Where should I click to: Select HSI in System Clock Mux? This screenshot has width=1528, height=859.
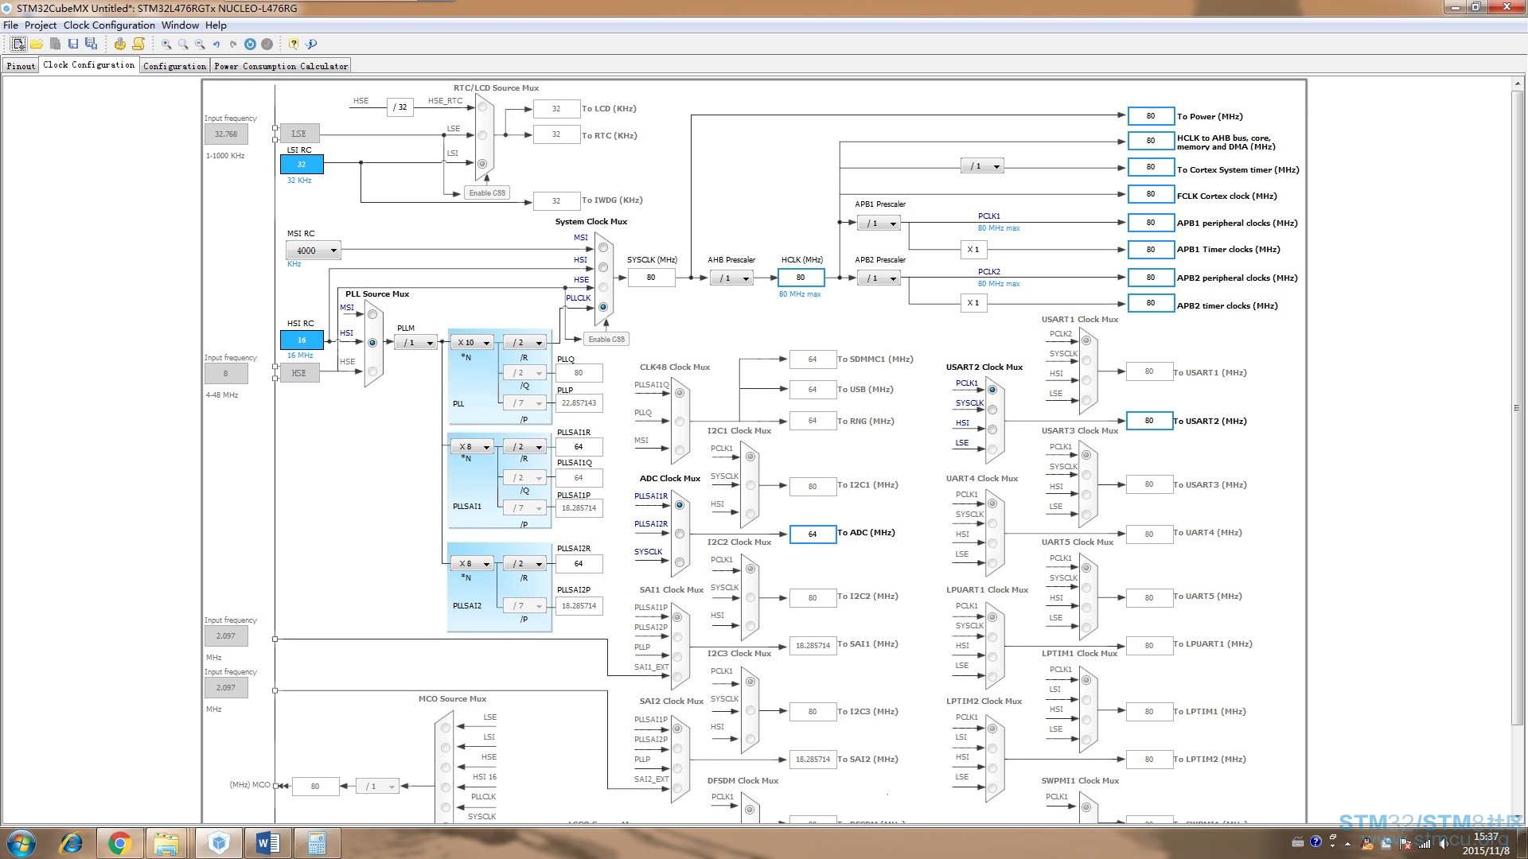(603, 267)
